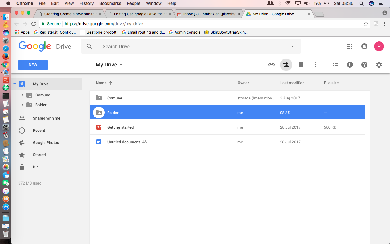This screenshot has width=390, height=244.
Task: Open Shared with me in sidebar
Action: pos(47,118)
